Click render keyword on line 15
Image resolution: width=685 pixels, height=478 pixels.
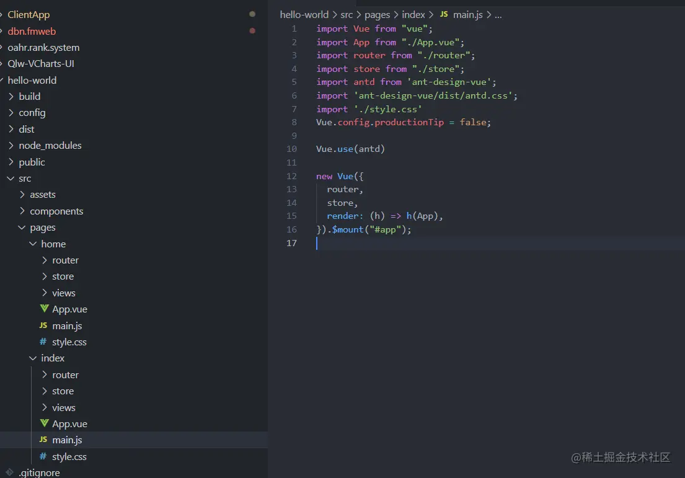click(x=342, y=216)
